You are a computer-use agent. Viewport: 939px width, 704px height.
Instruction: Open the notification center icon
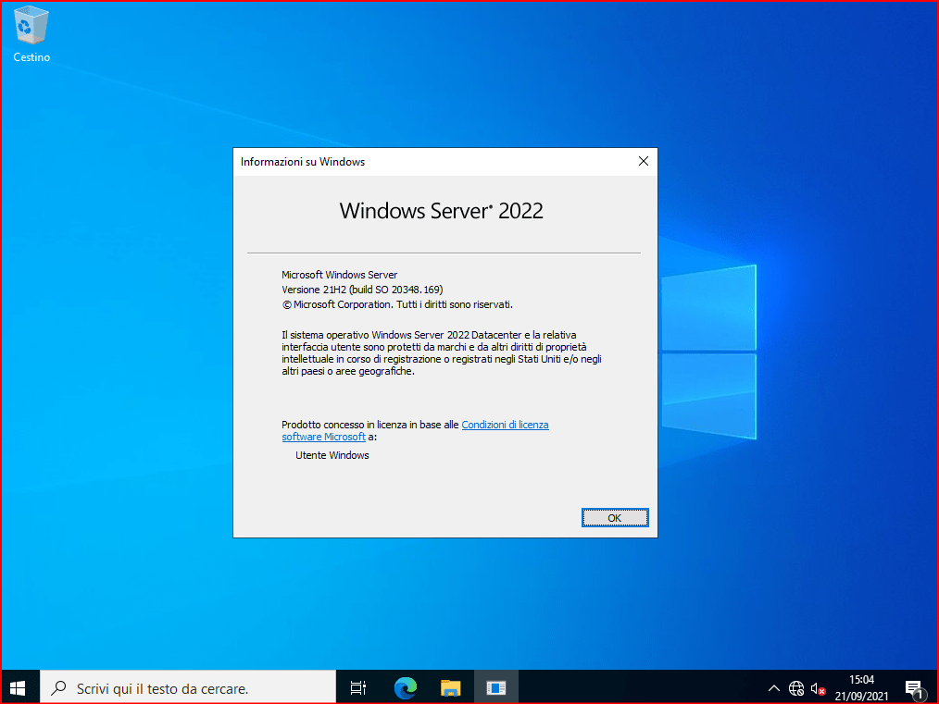point(914,687)
